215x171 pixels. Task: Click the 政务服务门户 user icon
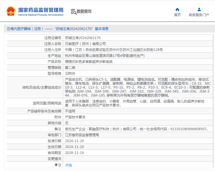pyautogui.click(x=199, y=9)
